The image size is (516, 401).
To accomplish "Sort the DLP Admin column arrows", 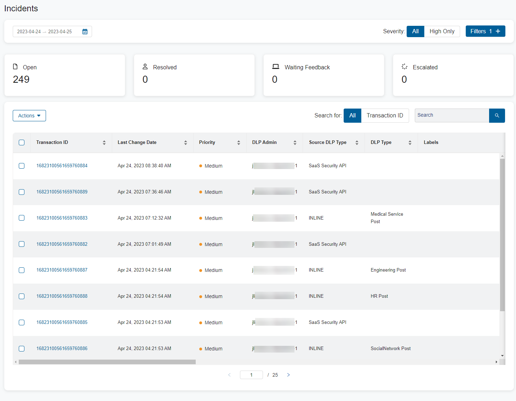I will [x=295, y=143].
